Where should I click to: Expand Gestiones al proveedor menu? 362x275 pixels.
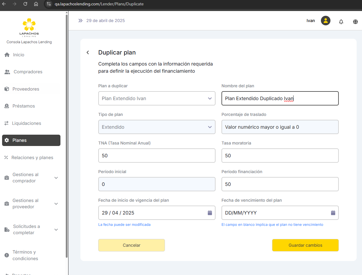(x=56, y=204)
